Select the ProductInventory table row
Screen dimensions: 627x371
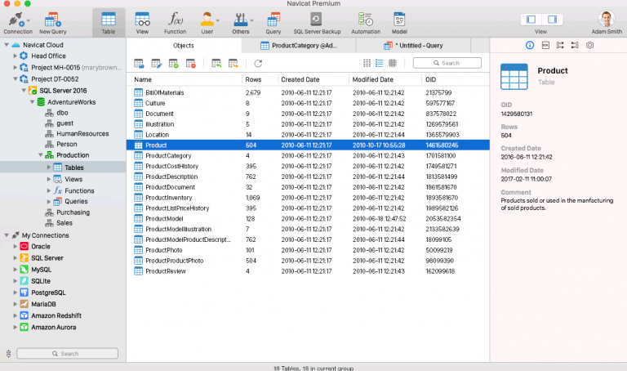click(x=308, y=198)
